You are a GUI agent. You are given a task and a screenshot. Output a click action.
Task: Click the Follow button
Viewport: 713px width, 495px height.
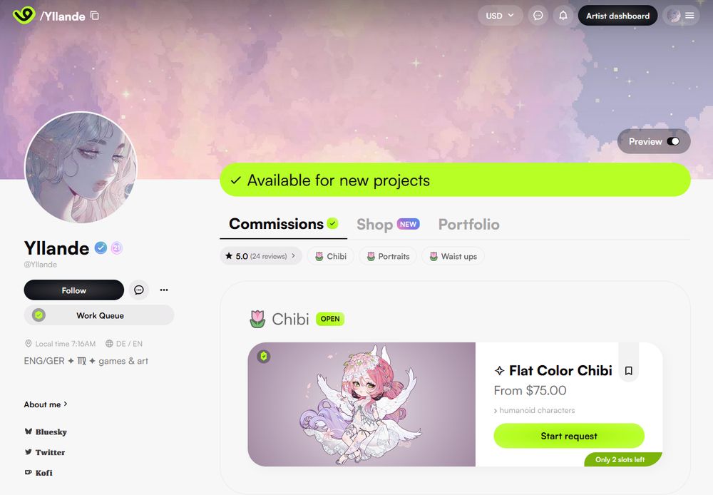(x=73, y=290)
